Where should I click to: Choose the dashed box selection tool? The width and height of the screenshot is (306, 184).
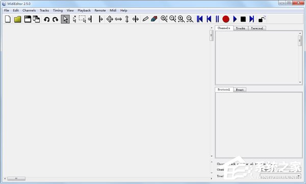point(82,19)
